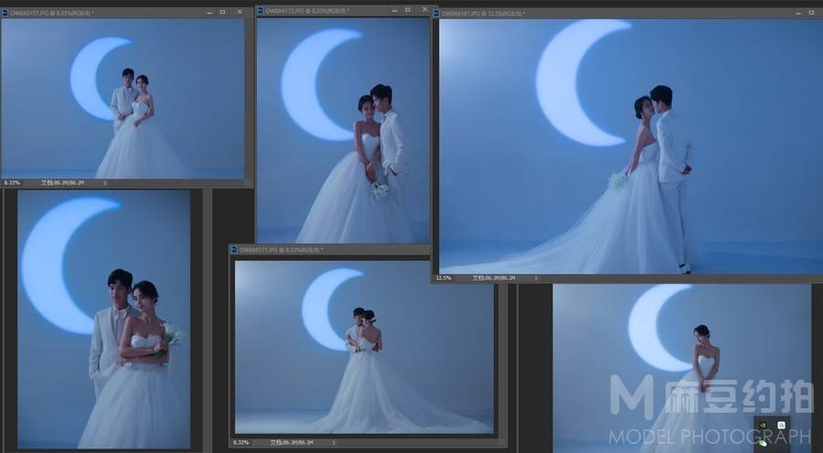Click 文档:86.1M document info in OW8A9177.JPG window
823x453 pixels.
pos(292,443)
